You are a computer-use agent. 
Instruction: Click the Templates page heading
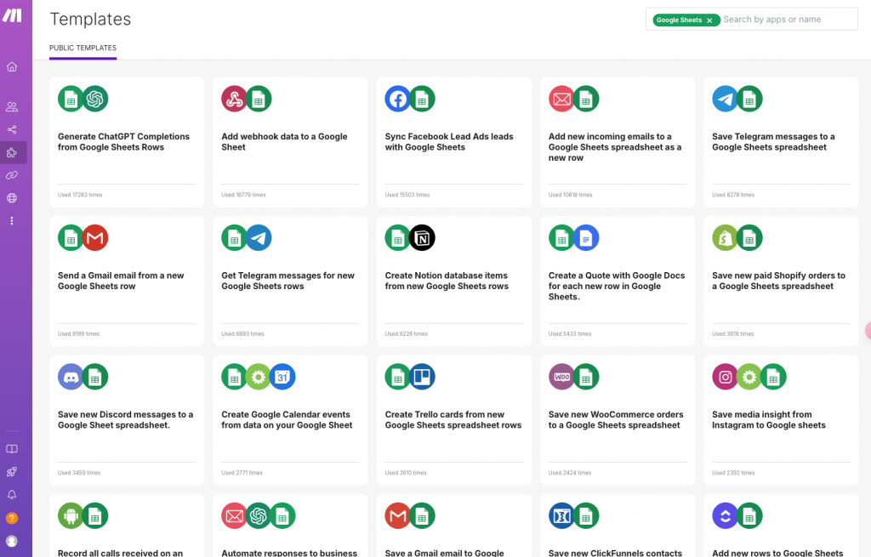(90, 20)
